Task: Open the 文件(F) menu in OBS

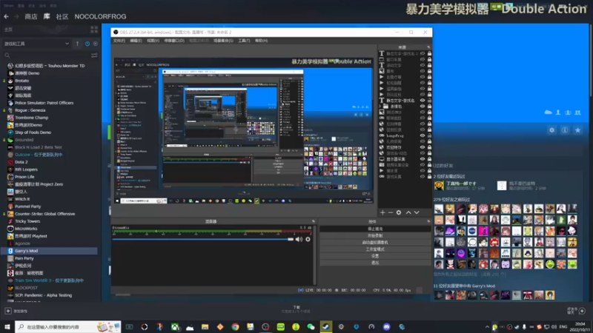Action: tap(119, 41)
